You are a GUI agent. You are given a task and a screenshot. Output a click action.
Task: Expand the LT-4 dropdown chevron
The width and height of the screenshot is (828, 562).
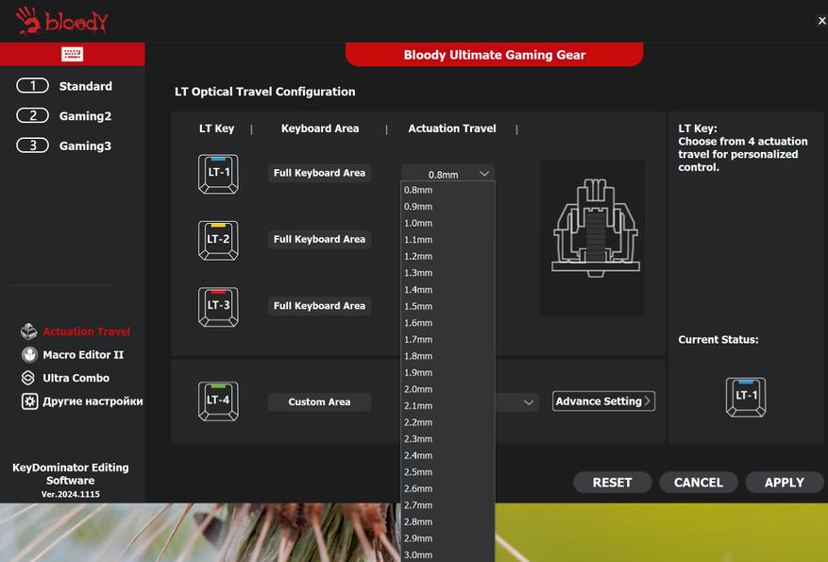point(528,402)
